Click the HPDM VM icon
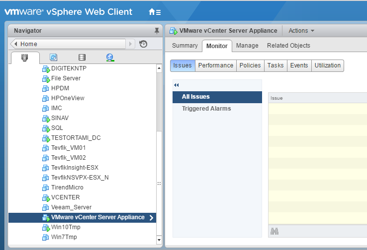This screenshot has width=367, height=250. click(x=45, y=89)
